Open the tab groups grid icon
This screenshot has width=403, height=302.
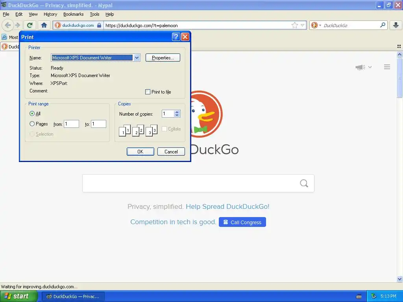(399, 46)
